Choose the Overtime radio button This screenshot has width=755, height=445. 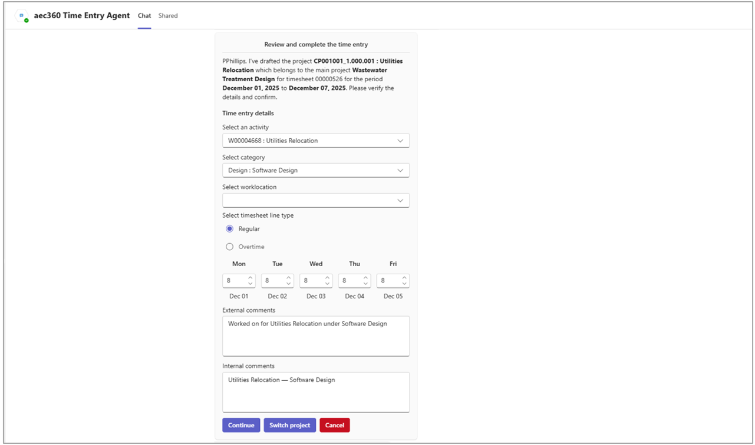(x=230, y=247)
